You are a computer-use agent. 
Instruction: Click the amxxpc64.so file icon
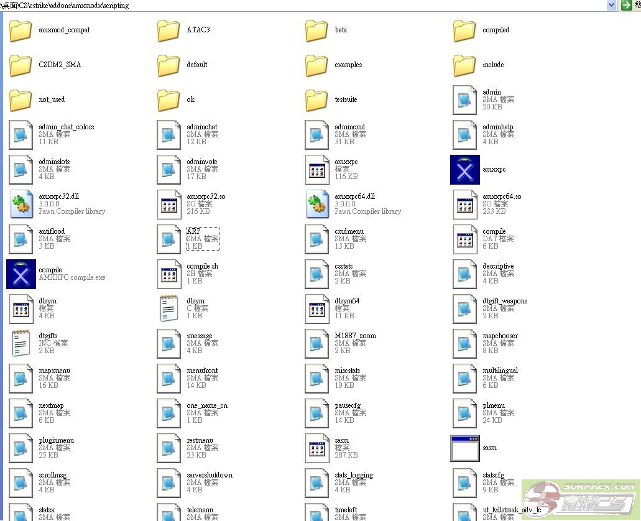click(x=465, y=205)
